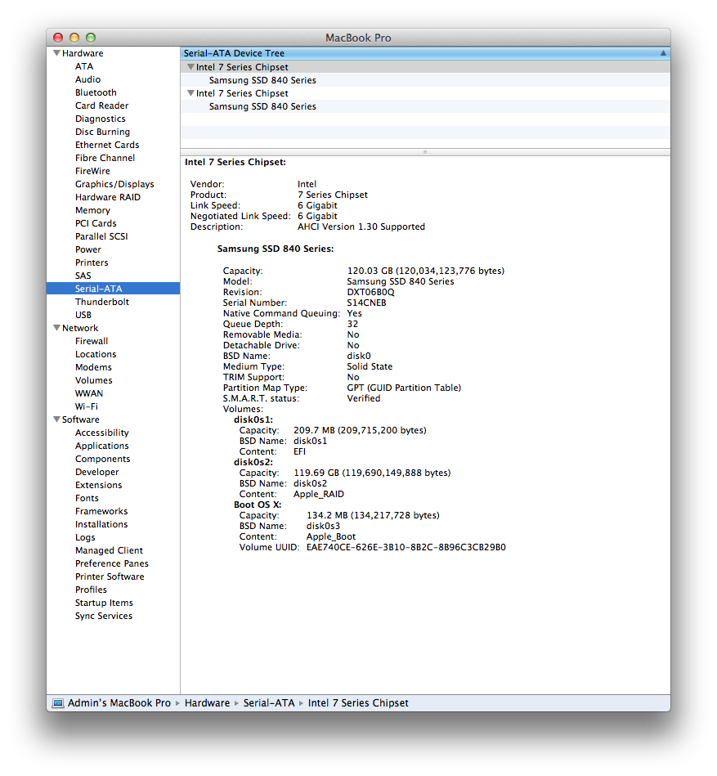Show Graphics/Displays information

(114, 184)
